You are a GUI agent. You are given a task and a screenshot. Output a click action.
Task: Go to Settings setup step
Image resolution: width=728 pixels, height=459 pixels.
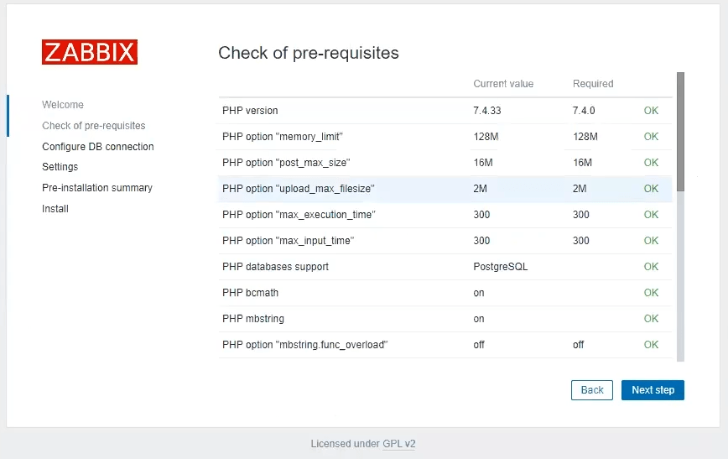point(60,167)
